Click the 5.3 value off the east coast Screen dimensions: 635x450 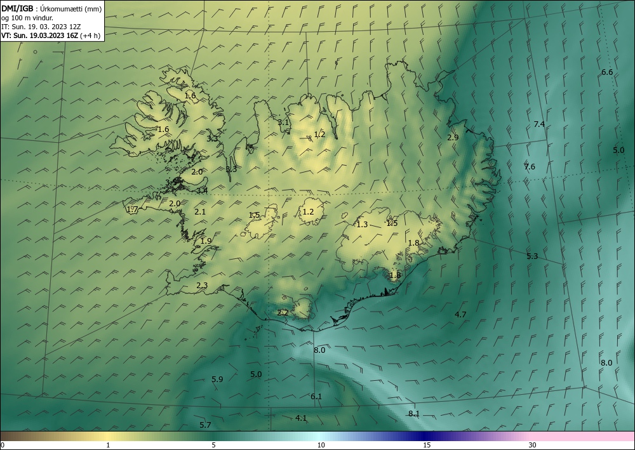point(532,256)
